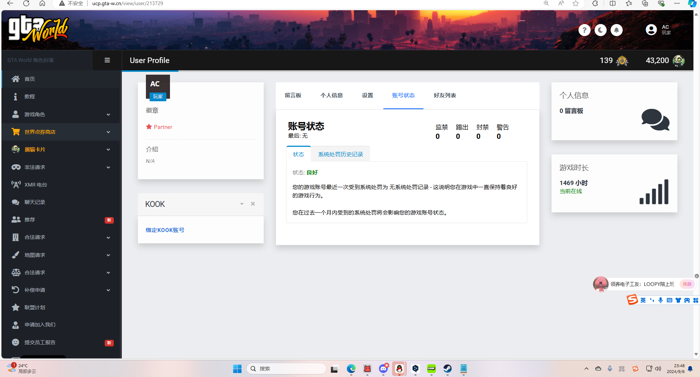700x377 pixels.
Task: Expand 世界点券商店 shop menu
Action: 61,132
